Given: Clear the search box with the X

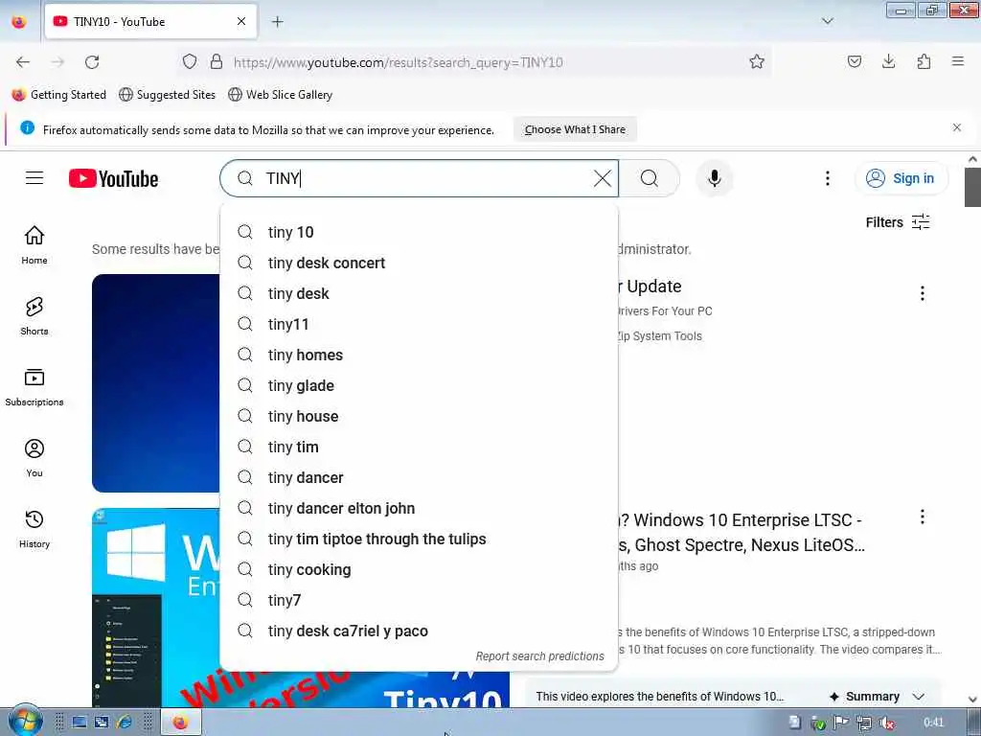Looking at the screenshot, I should coord(602,178).
